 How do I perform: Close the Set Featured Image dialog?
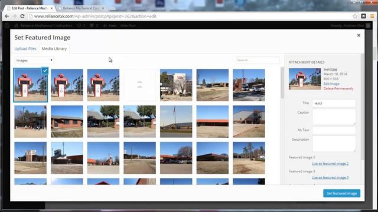[x=359, y=35]
